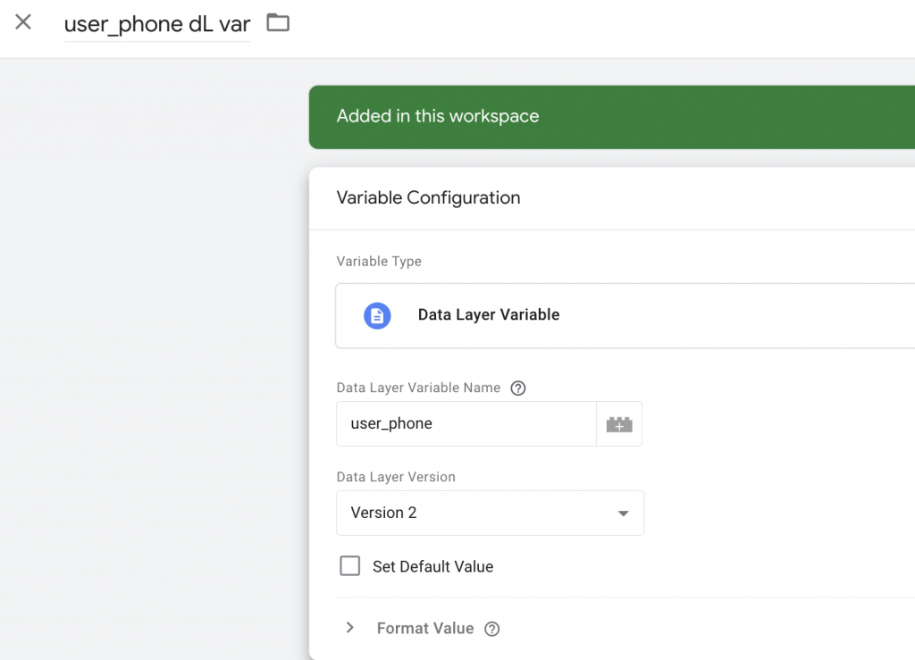Select the Data Layer Version label

[x=396, y=477]
